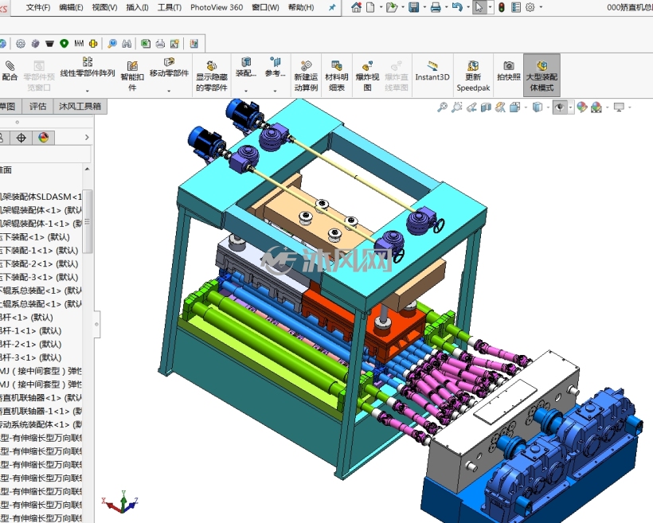This screenshot has height=523, width=653.
Task: Open the 文件(F) File menu
Action: [x=38, y=7]
